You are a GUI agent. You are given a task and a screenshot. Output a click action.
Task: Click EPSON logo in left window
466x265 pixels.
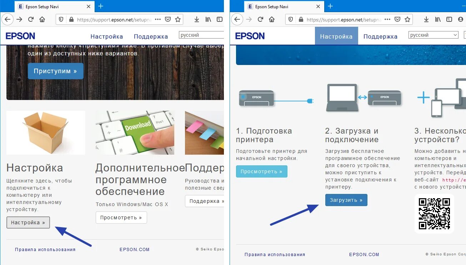[20, 36]
